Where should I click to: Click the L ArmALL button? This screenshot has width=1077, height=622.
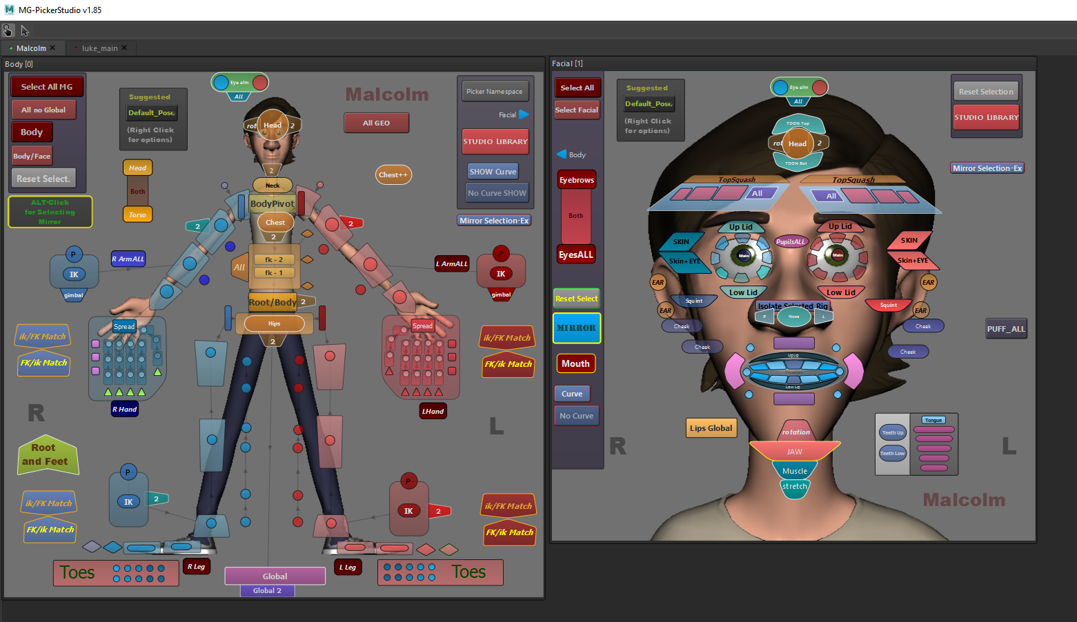pyautogui.click(x=452, y=263)
